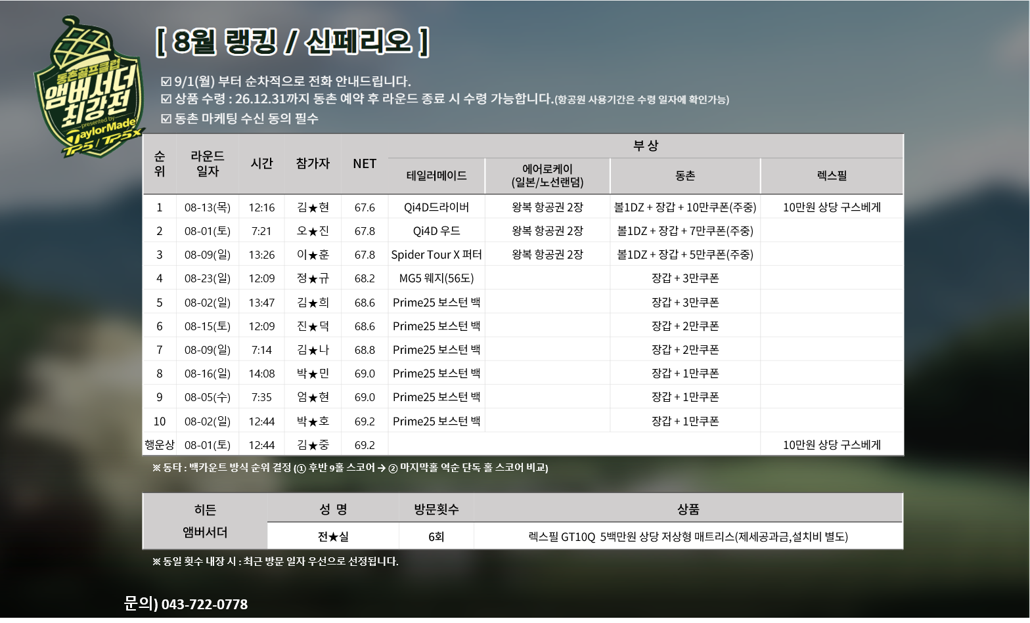Select the NET column header
This screenshot has height=623, width=1030.
[365, 163]
